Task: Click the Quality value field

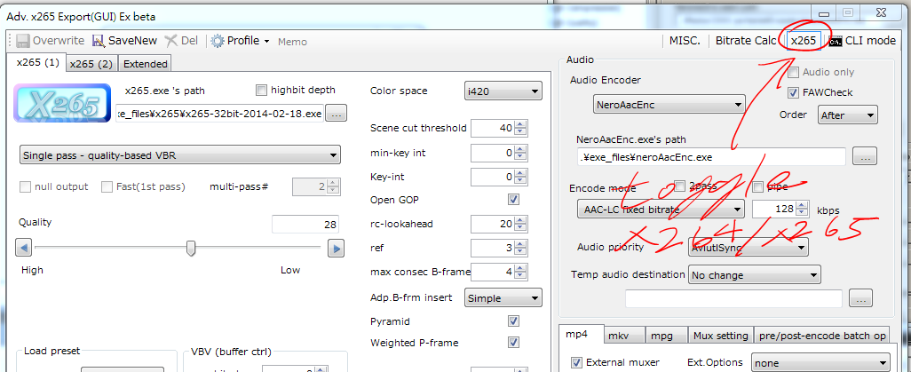Action: pos(305,225)
